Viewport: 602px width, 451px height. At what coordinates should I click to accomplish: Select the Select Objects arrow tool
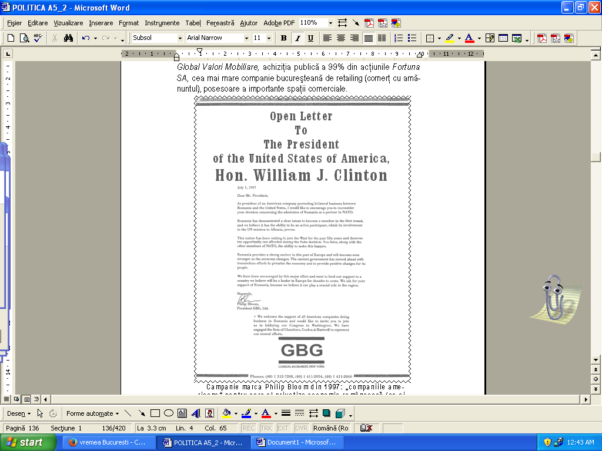tap(41, 413)
